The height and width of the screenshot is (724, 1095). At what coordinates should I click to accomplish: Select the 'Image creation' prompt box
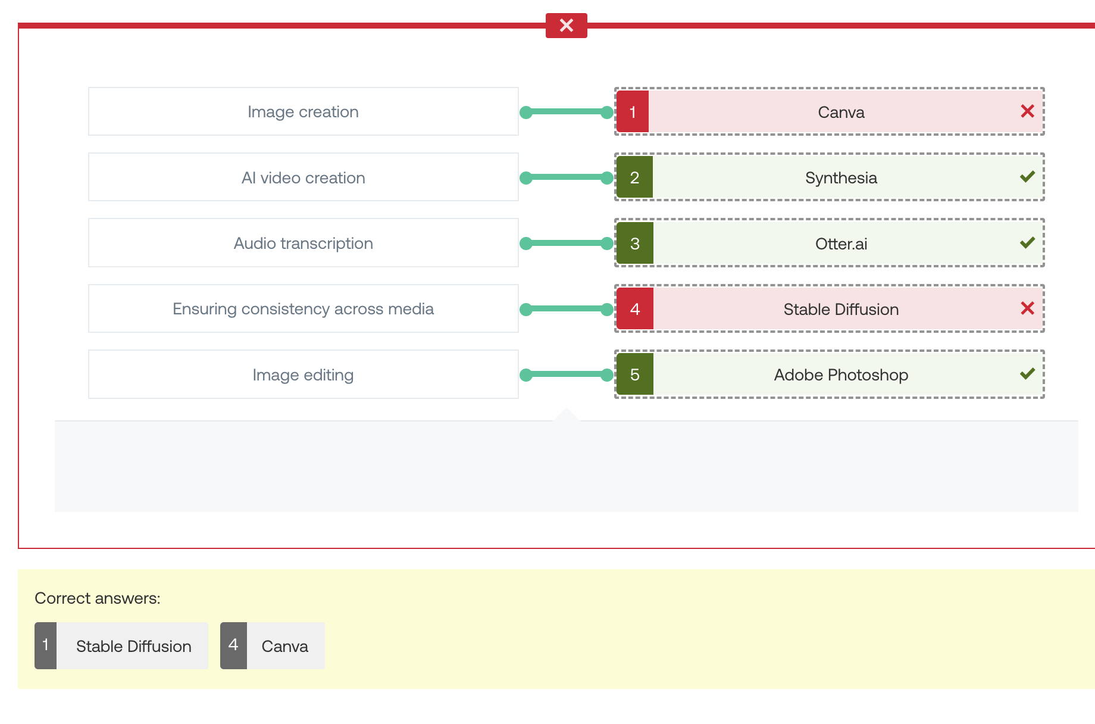(304, 111)
